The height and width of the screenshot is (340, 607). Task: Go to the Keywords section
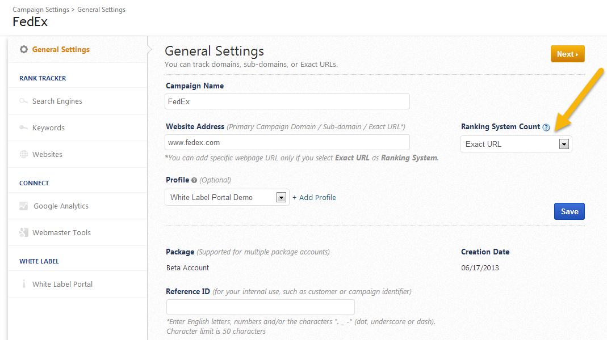[x=48, y=128]
